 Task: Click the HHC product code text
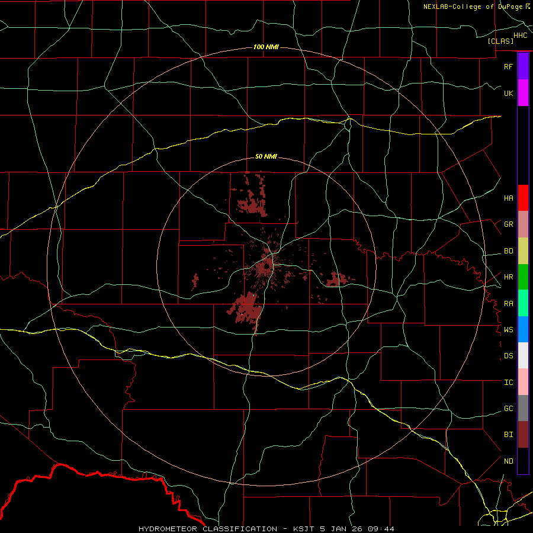pyautogui.click(x=521, y=36)
